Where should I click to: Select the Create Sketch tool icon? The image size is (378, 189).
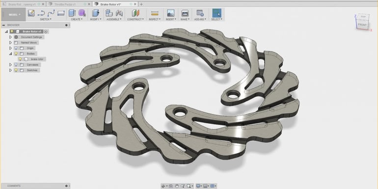(x=31, y=13)
